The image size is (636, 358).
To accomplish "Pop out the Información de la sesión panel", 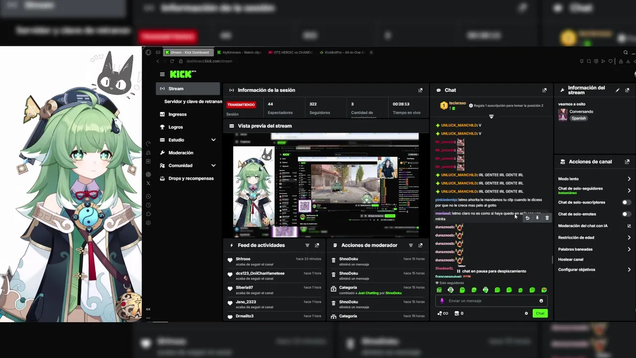I will click(x=420, y=90).
